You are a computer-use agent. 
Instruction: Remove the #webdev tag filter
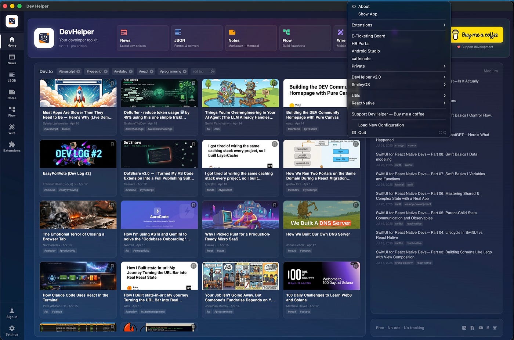131,71
